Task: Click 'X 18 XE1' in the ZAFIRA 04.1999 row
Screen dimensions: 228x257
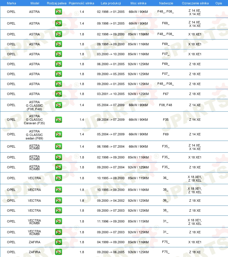Action: pos(195,242)
